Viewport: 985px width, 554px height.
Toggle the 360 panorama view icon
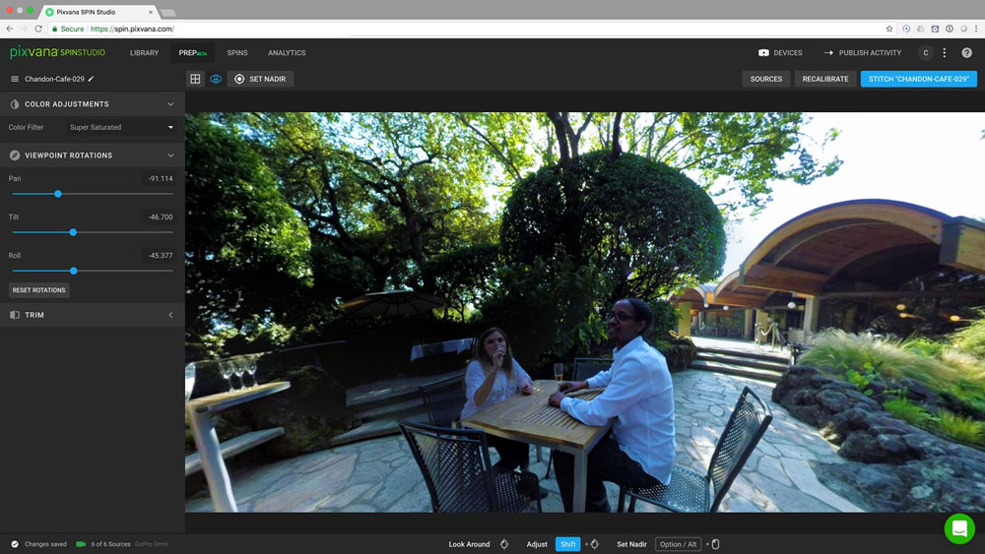[216, 79]
